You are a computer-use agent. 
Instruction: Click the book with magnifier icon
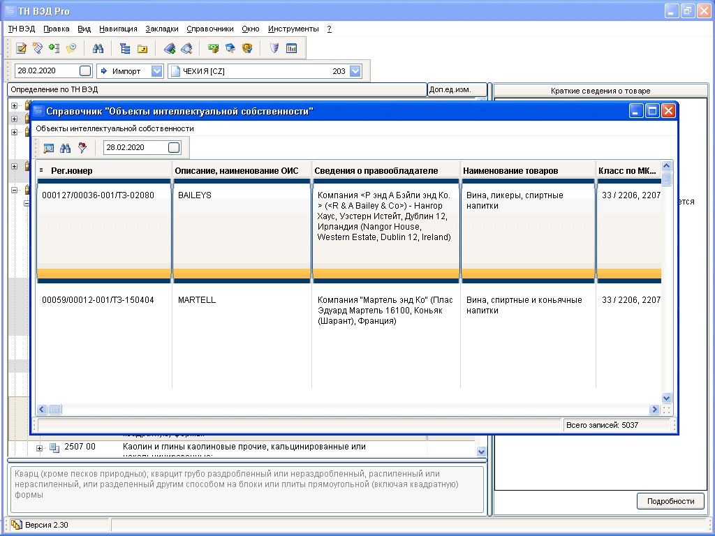tap(186, 48)
